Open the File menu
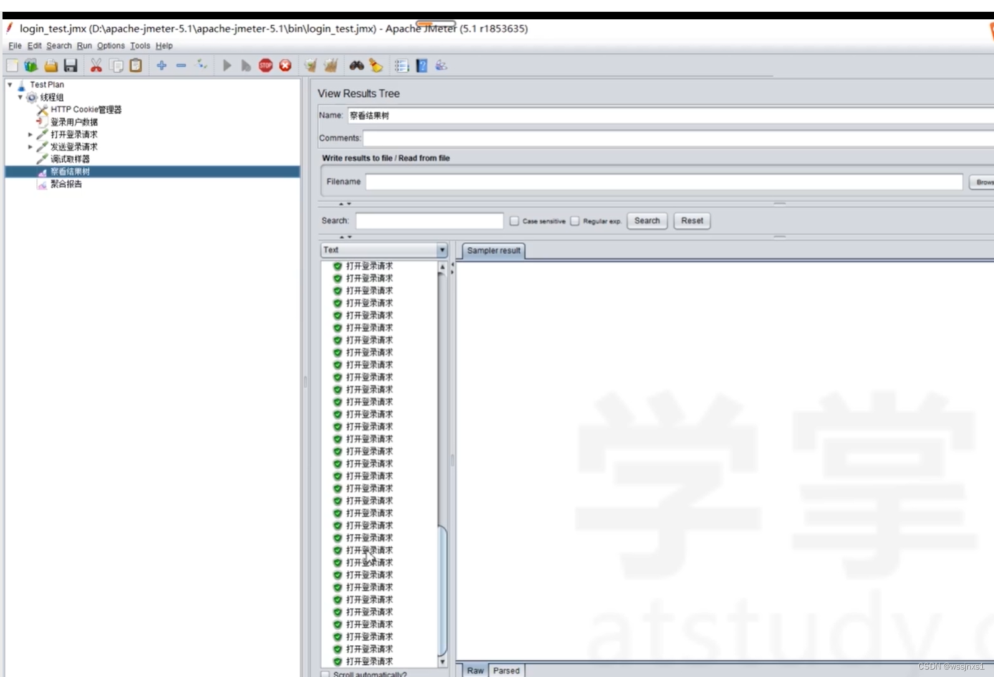The width and height of the screenshot is (994, 677). point(15,46)
